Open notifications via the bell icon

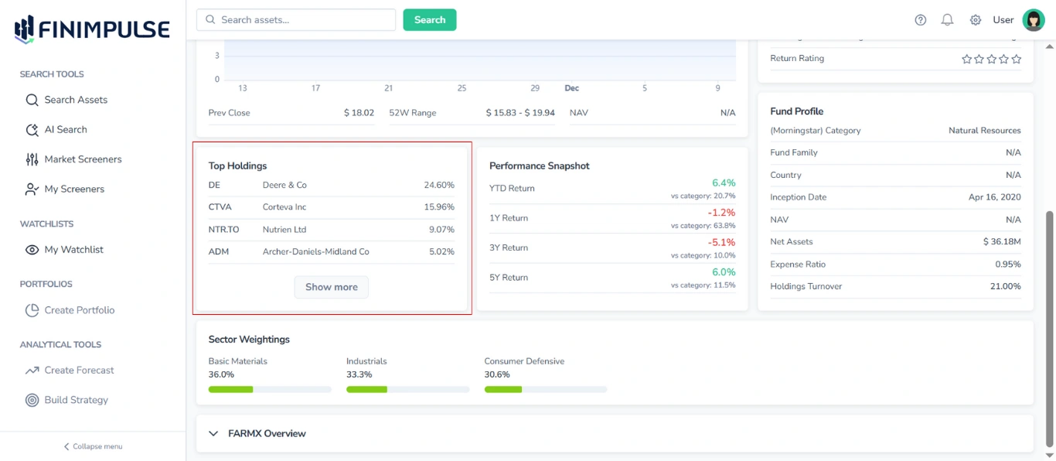[x=948, y=19]
